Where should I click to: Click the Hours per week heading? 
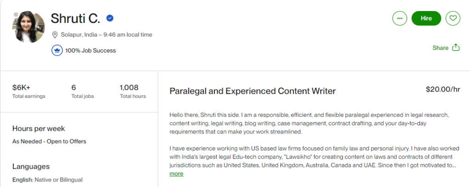[39, 128]
